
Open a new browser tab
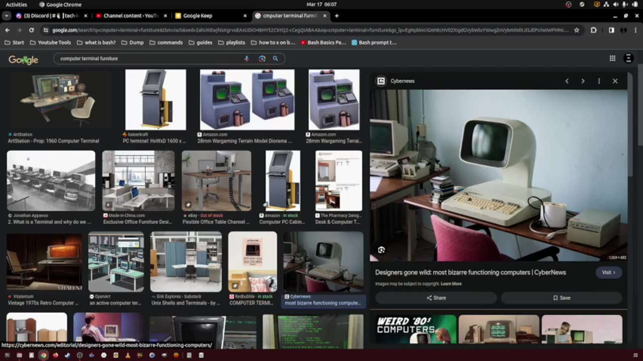pos(337,16)
